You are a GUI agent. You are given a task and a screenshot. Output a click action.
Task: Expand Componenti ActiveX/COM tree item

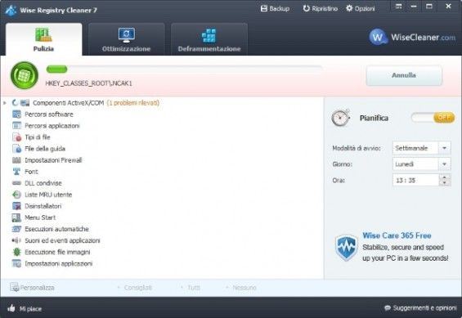click(x=5, y=103)
